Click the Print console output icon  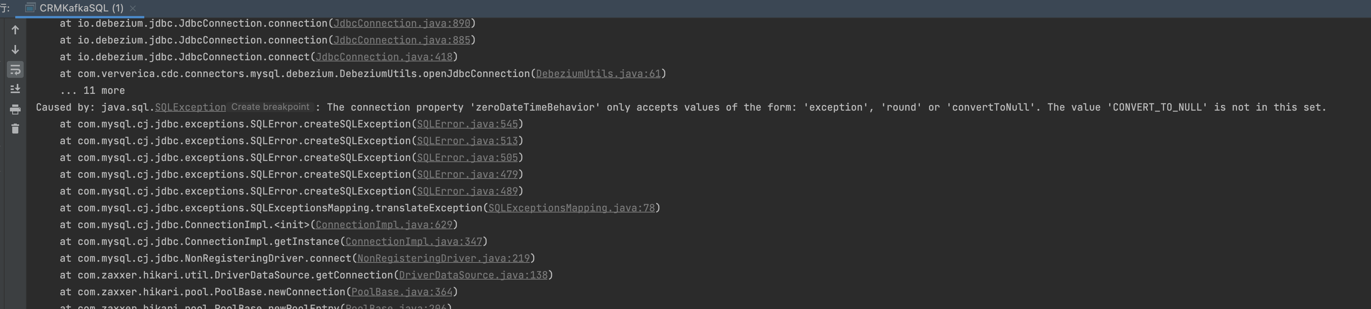pyautogui.click(x=15, y=109)
